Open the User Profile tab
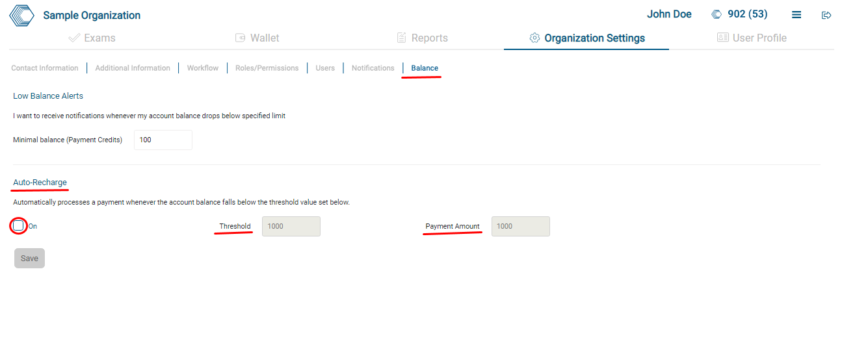The width and height of the screenshot is (842, 343). click(752, 38)
